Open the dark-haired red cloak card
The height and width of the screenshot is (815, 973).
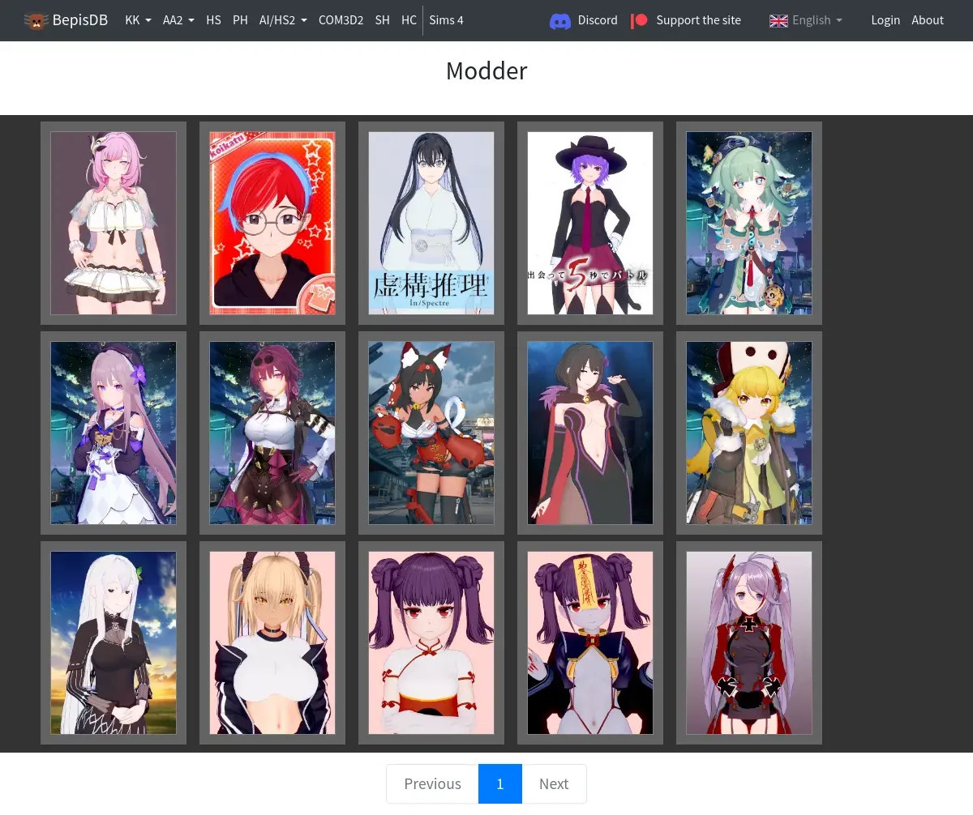tap(590, 433)
